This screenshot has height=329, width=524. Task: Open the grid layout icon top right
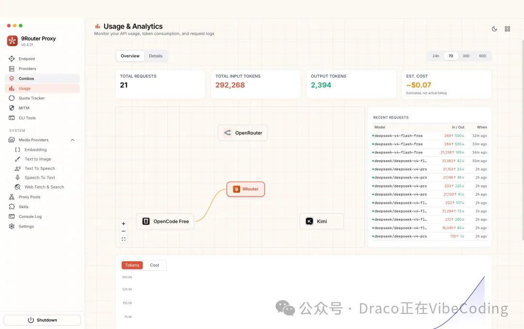508,29
